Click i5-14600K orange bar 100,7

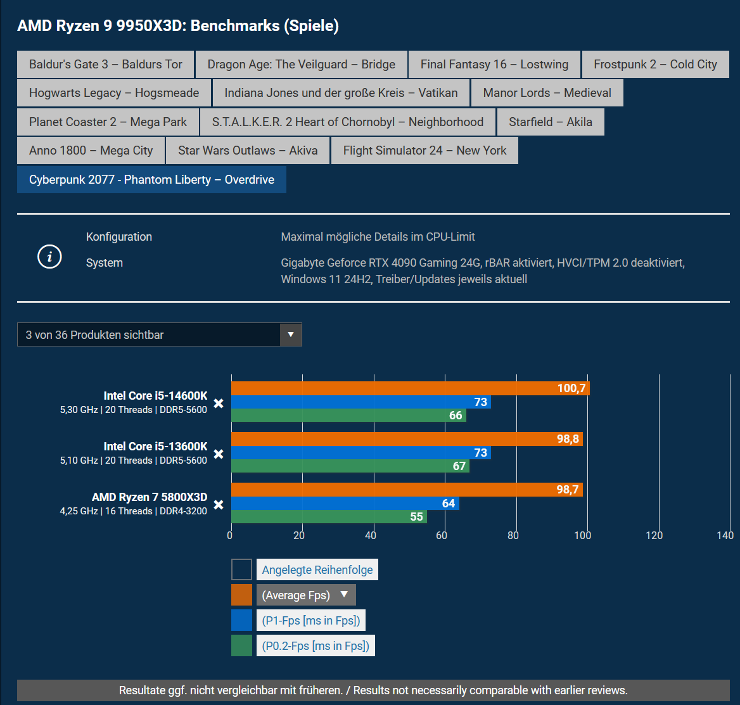click(410, 388)
